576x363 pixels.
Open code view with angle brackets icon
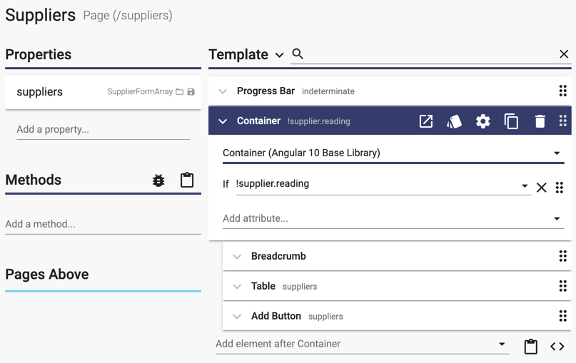(557, 346)
